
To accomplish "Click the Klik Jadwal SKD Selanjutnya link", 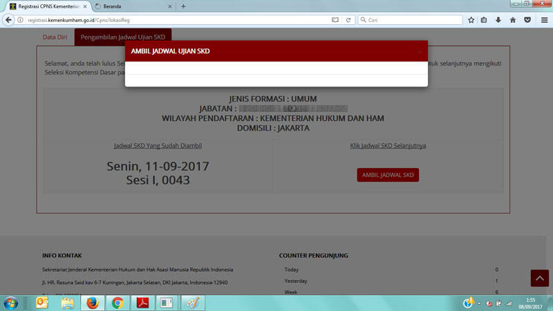I will pos(388,146).
